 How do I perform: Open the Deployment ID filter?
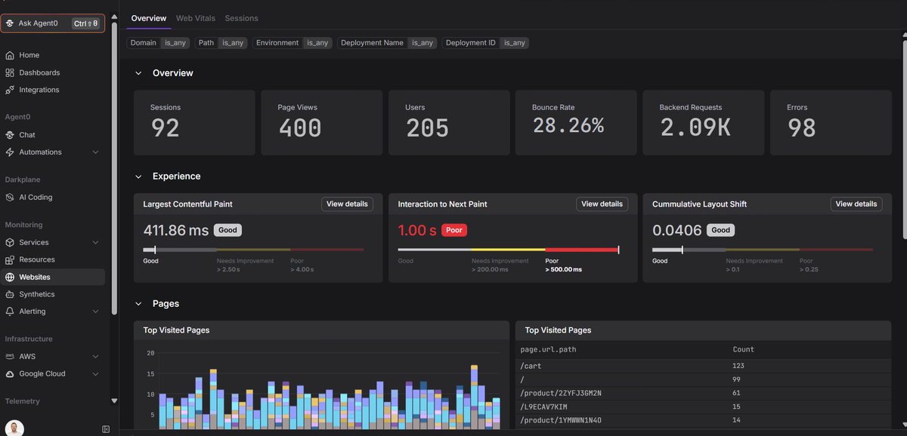(x=485, y=43)
